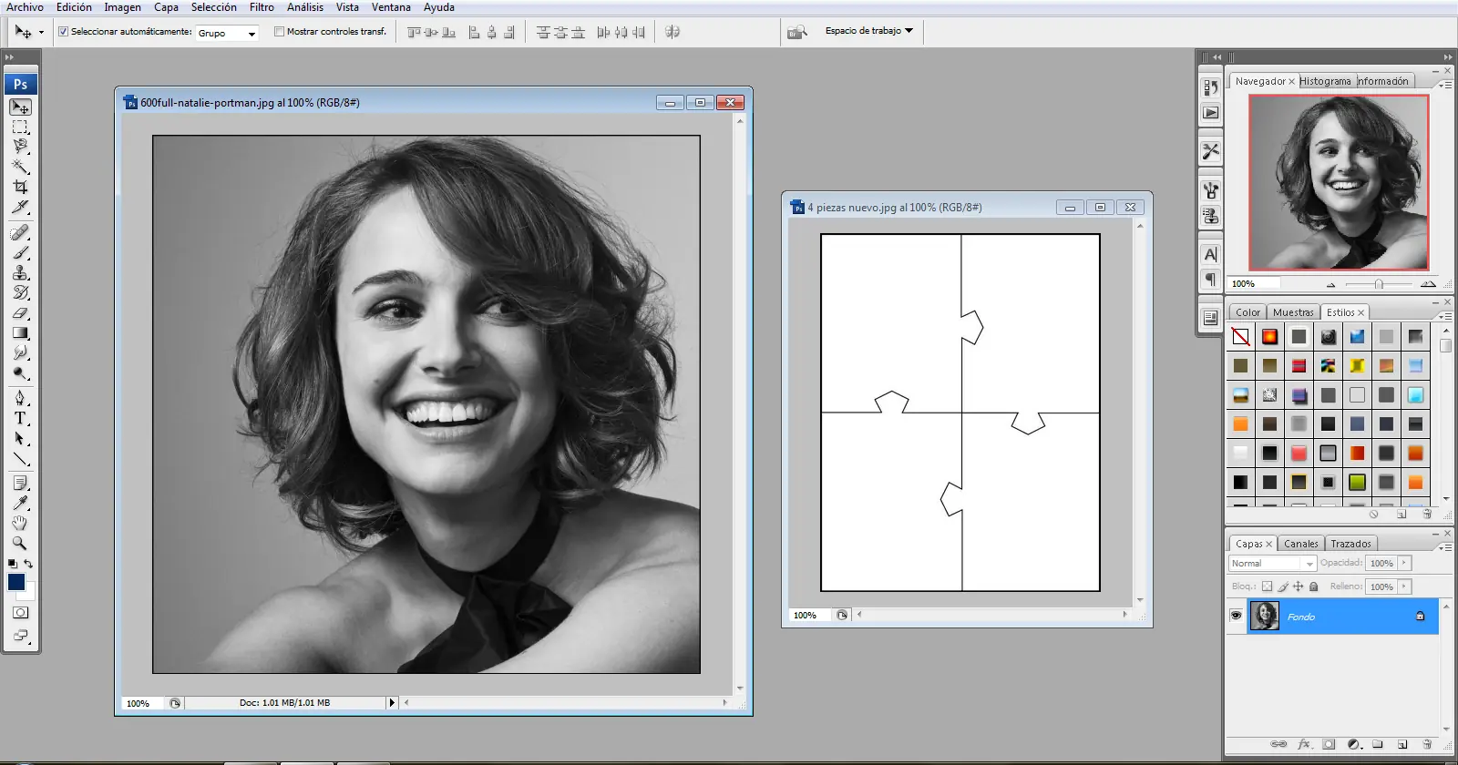Open the Navegador panel options menu

coord(1445,84)
